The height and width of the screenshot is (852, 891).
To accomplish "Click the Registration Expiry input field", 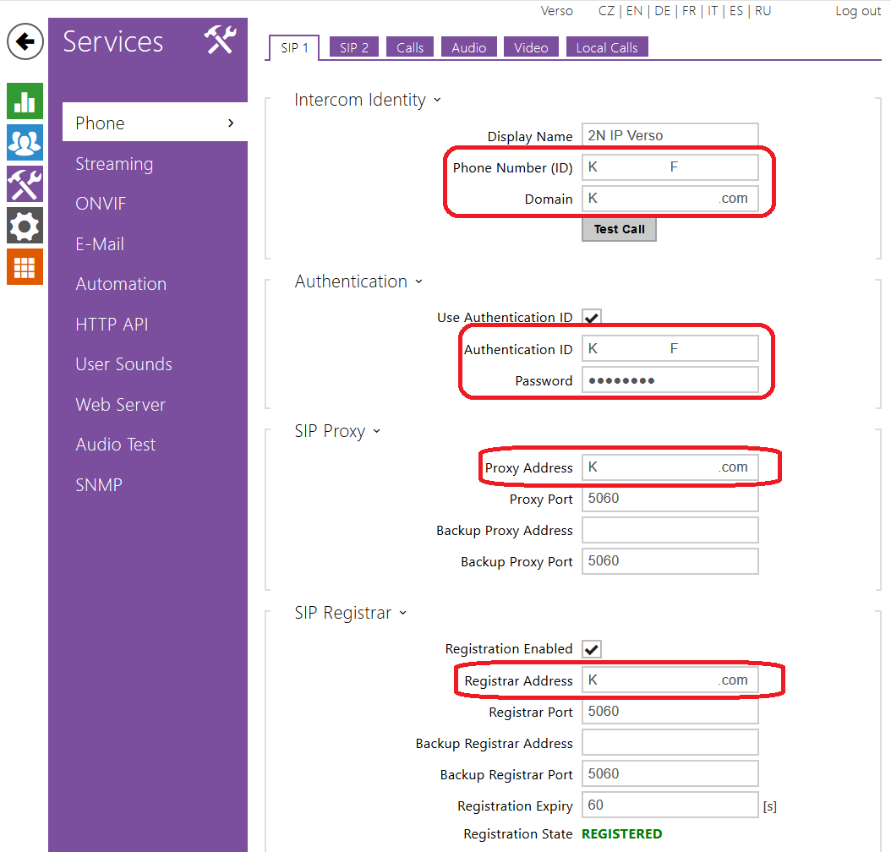I will click(670, 806).
